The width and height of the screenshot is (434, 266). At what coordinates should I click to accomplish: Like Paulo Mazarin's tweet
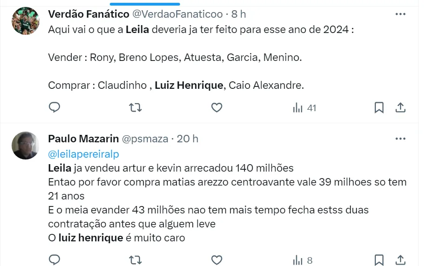[x=216, y=259]
